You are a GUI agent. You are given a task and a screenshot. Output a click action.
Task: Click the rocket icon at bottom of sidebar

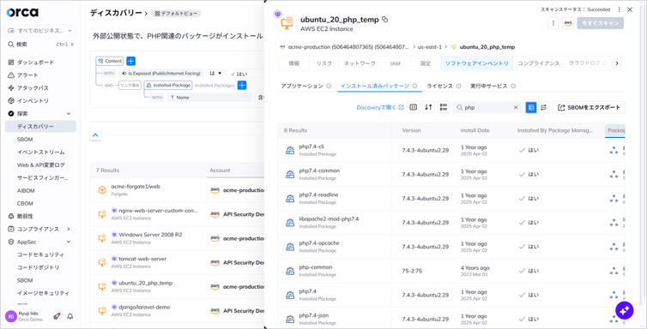pos(57,316)
